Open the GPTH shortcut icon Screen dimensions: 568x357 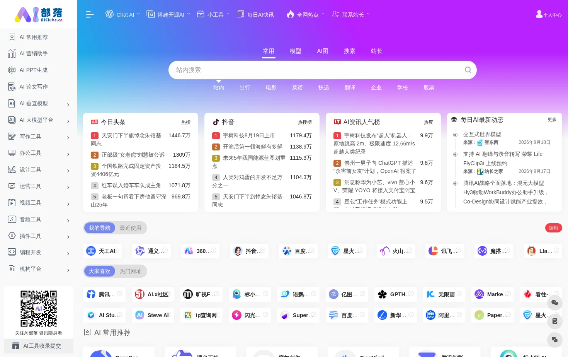click(382, 294)
